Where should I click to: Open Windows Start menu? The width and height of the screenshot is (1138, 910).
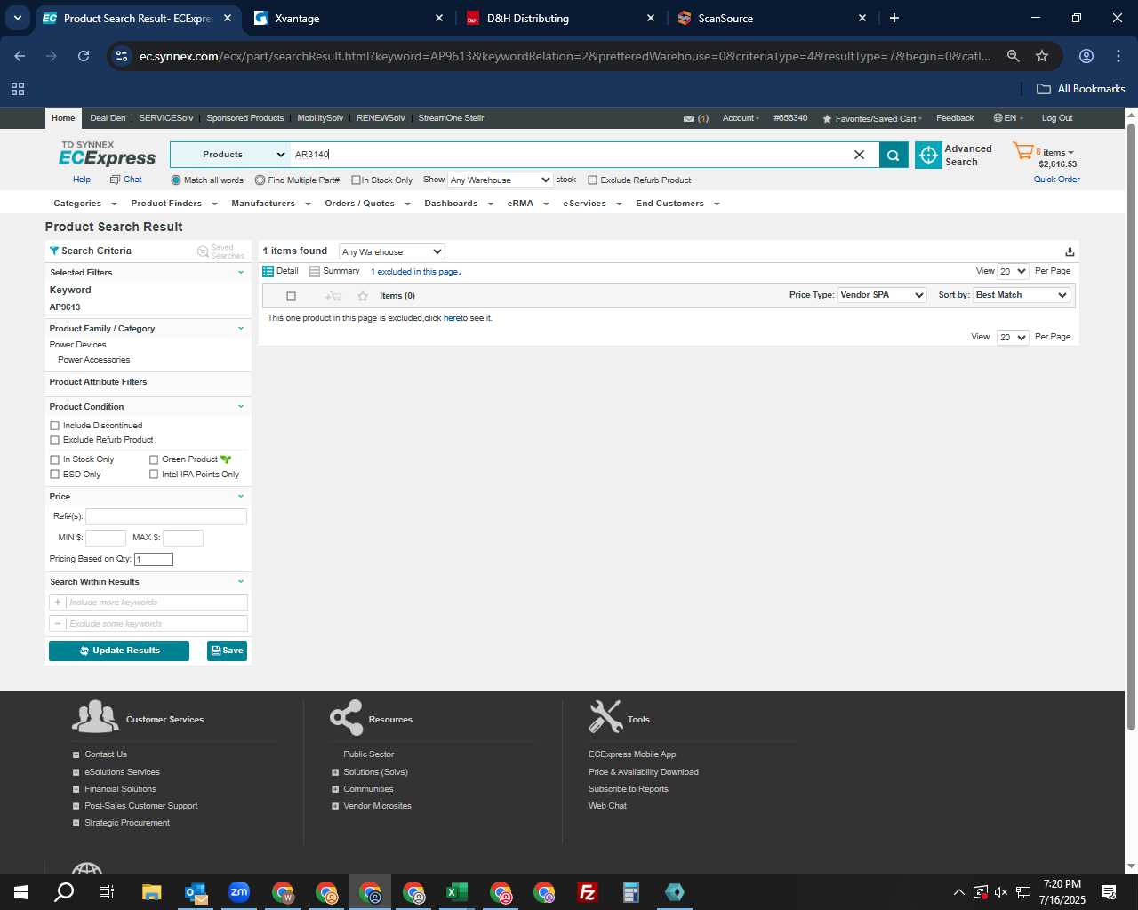pos(21,892)
